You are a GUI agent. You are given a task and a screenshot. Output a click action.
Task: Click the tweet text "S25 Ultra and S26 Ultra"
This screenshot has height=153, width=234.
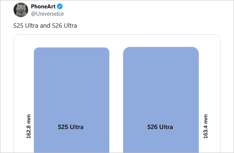(x=45, y=26)
